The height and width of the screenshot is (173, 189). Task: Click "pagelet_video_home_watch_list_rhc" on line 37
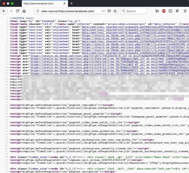coord(96,122)
